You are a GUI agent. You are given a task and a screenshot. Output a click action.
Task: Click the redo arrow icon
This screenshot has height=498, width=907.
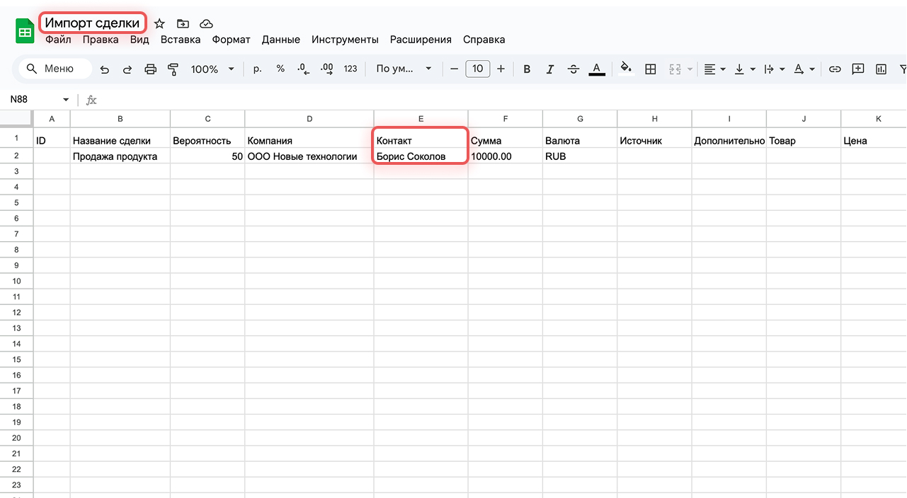[x=127, y=69]
